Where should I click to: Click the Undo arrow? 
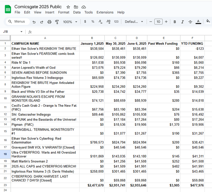coord(34,22)
